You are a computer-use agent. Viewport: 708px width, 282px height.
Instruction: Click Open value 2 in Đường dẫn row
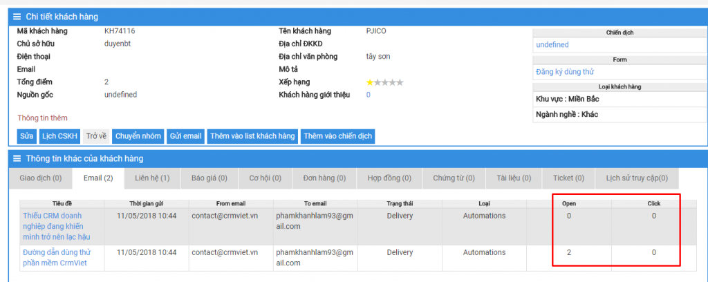coord(569,253)
